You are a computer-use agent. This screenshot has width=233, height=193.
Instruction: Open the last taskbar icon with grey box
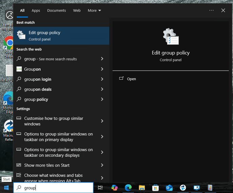click(210, 188)
